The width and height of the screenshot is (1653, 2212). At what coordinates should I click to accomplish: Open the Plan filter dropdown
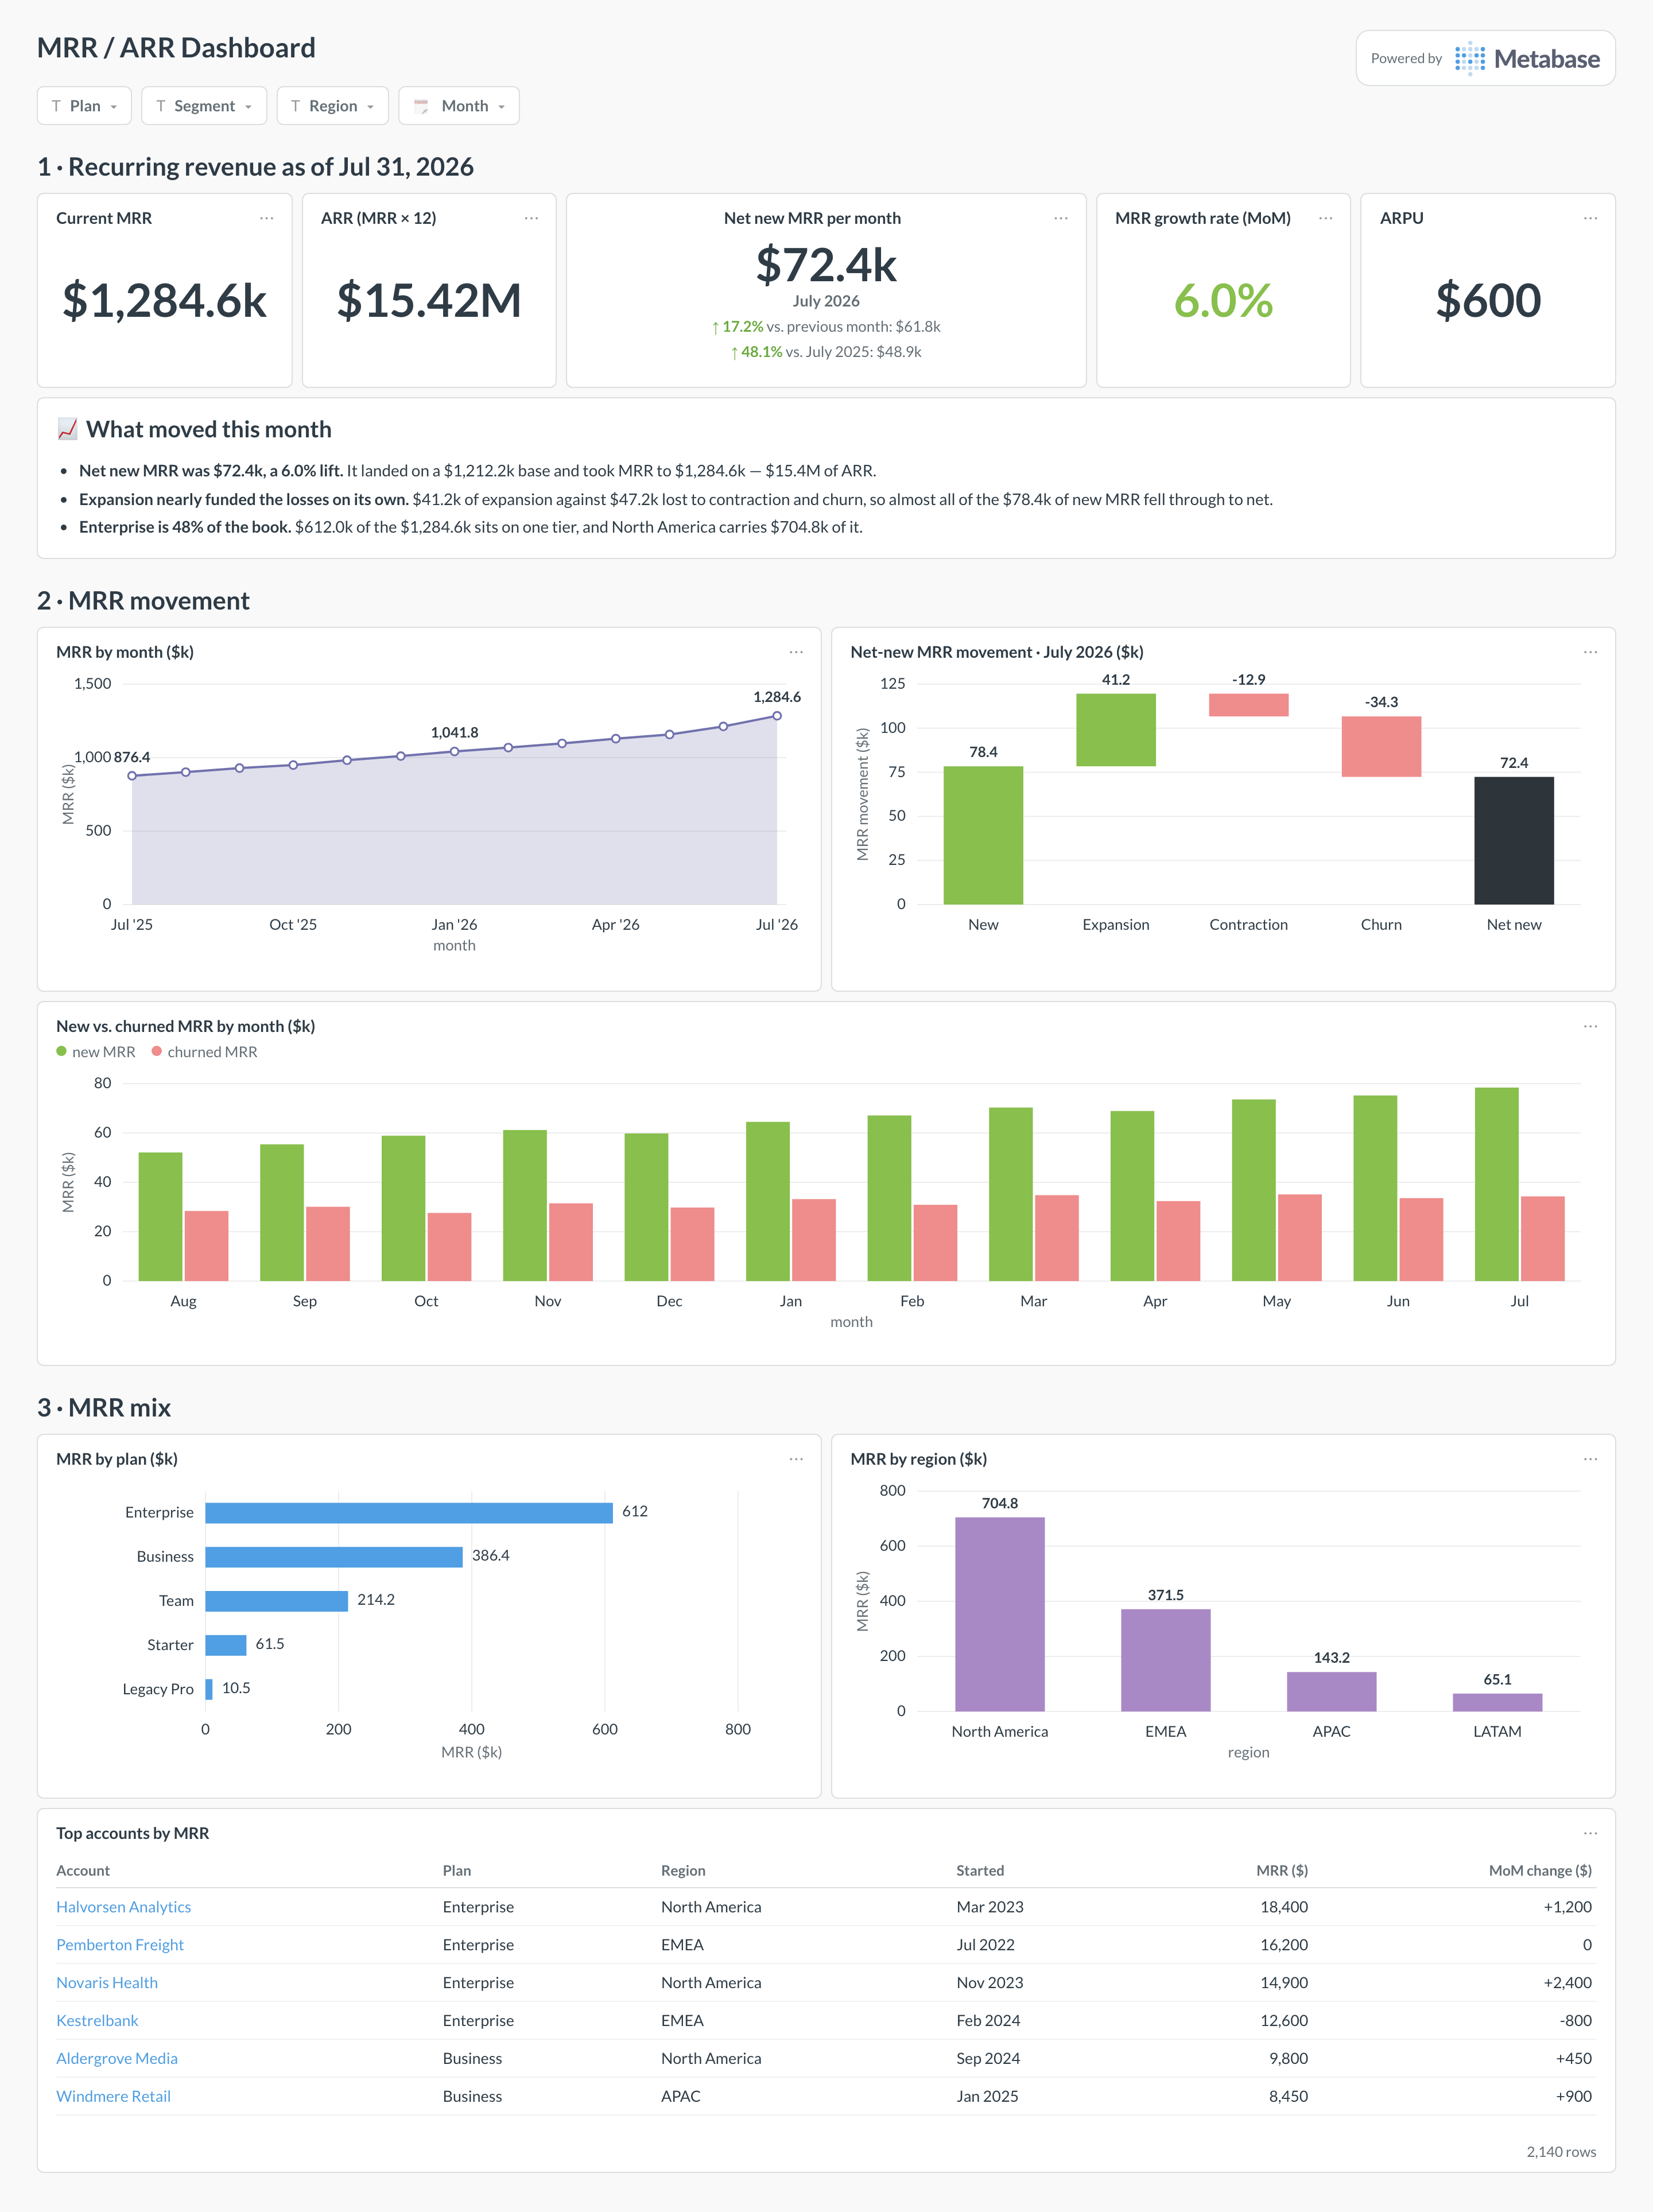pos(84,106)
